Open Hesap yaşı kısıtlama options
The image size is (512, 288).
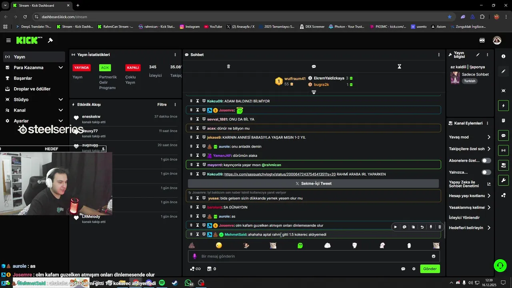coord(489,196)
